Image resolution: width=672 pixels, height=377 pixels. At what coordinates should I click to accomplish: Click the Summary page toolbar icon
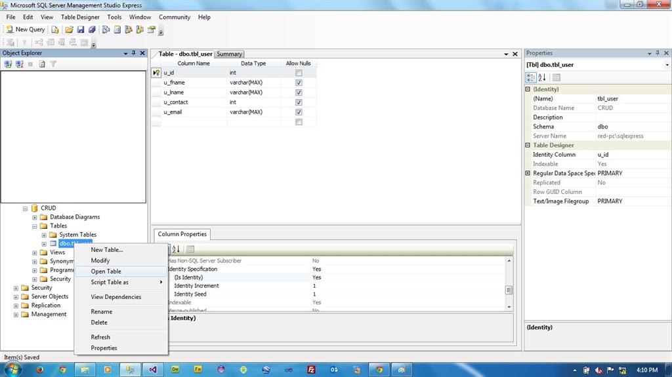tap(117, 30)
